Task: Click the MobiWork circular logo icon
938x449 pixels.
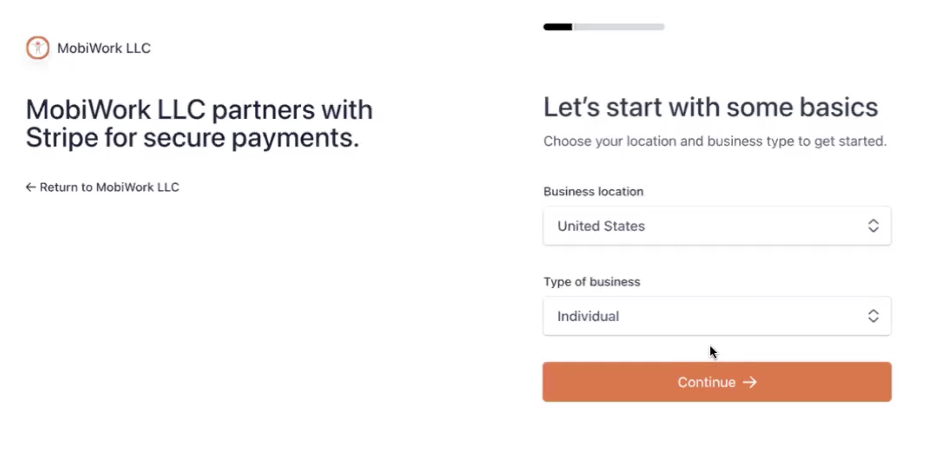Action: pos(38,48)
